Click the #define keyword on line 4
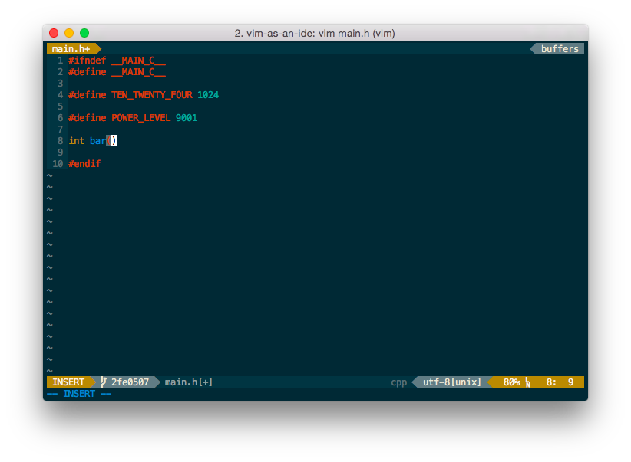Screen dimensions: 631x462 (x=88, y=95)
